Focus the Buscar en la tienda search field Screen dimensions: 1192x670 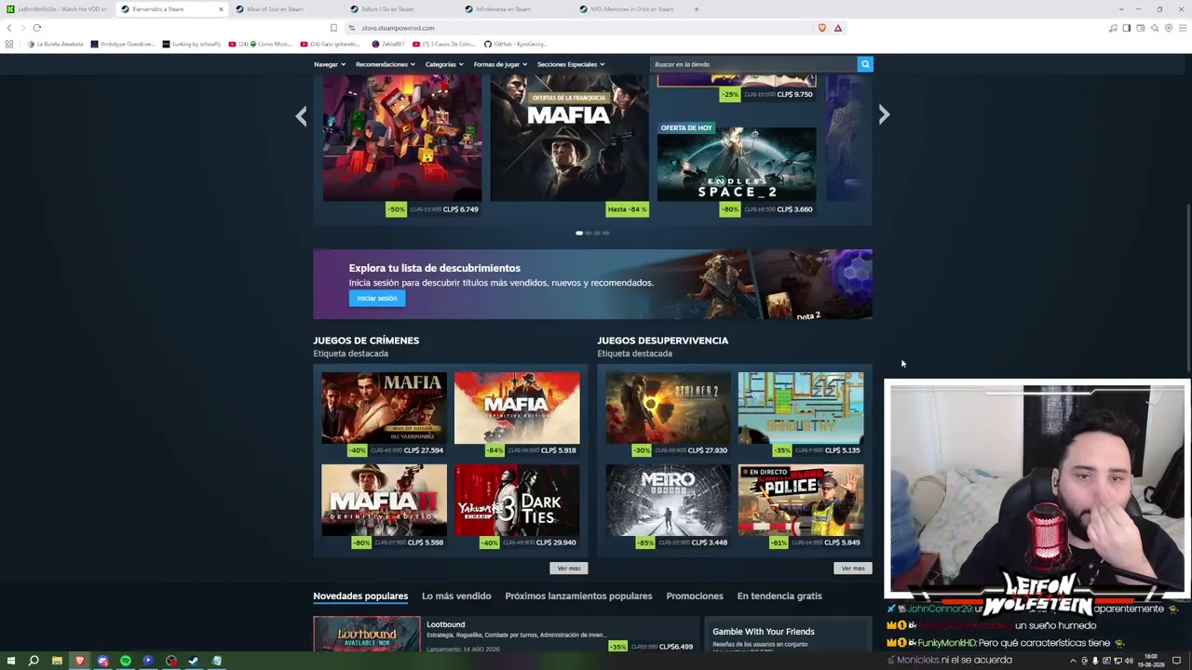click(x=753, y=64)
